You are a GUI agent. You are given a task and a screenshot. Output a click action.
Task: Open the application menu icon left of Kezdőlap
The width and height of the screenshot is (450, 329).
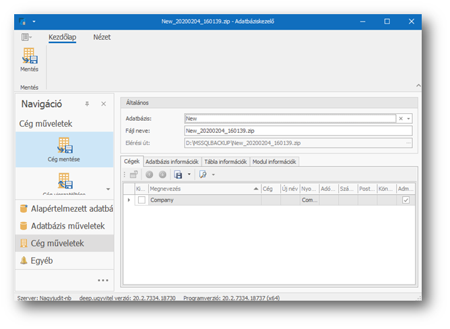point(26,37)
